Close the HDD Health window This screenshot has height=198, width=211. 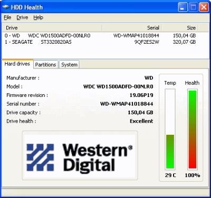coord(204,7)
